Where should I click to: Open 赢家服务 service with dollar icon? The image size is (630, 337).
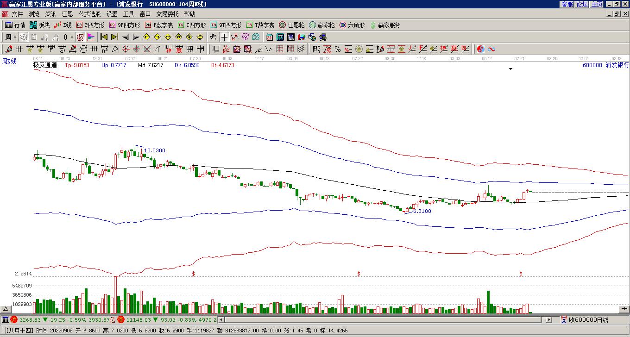pyautogui.click(x=385, y=25)
